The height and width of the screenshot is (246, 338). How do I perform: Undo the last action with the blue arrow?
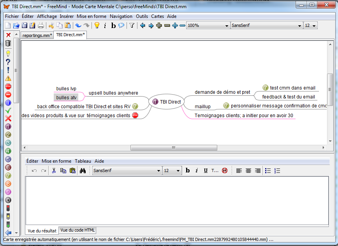(x=78, y=25)
